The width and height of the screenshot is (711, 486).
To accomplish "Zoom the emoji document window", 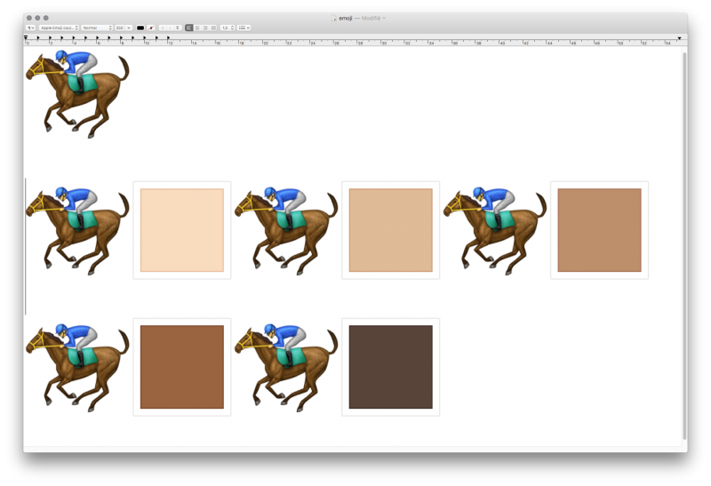I will click(46, 18).
